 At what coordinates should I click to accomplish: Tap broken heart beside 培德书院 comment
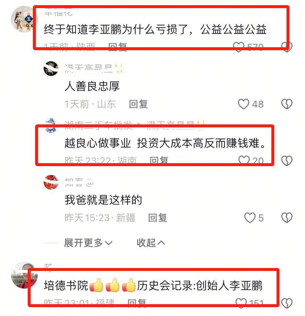(287, 303)
